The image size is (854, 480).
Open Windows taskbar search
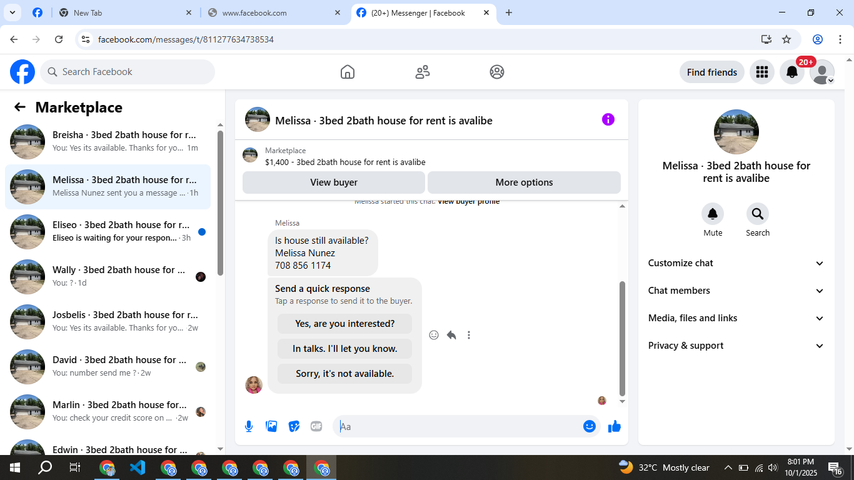click(45, 467)
